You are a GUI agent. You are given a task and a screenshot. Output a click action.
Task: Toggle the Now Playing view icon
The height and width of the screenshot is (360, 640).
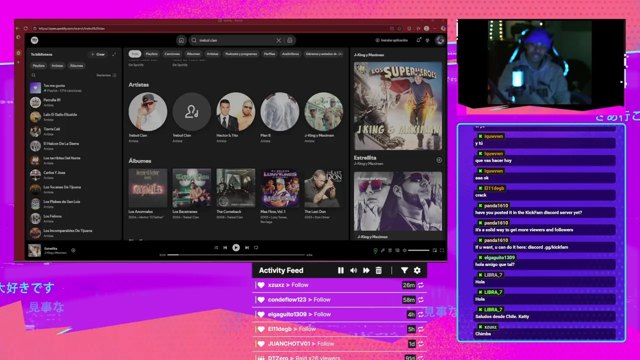coord(375,250)
